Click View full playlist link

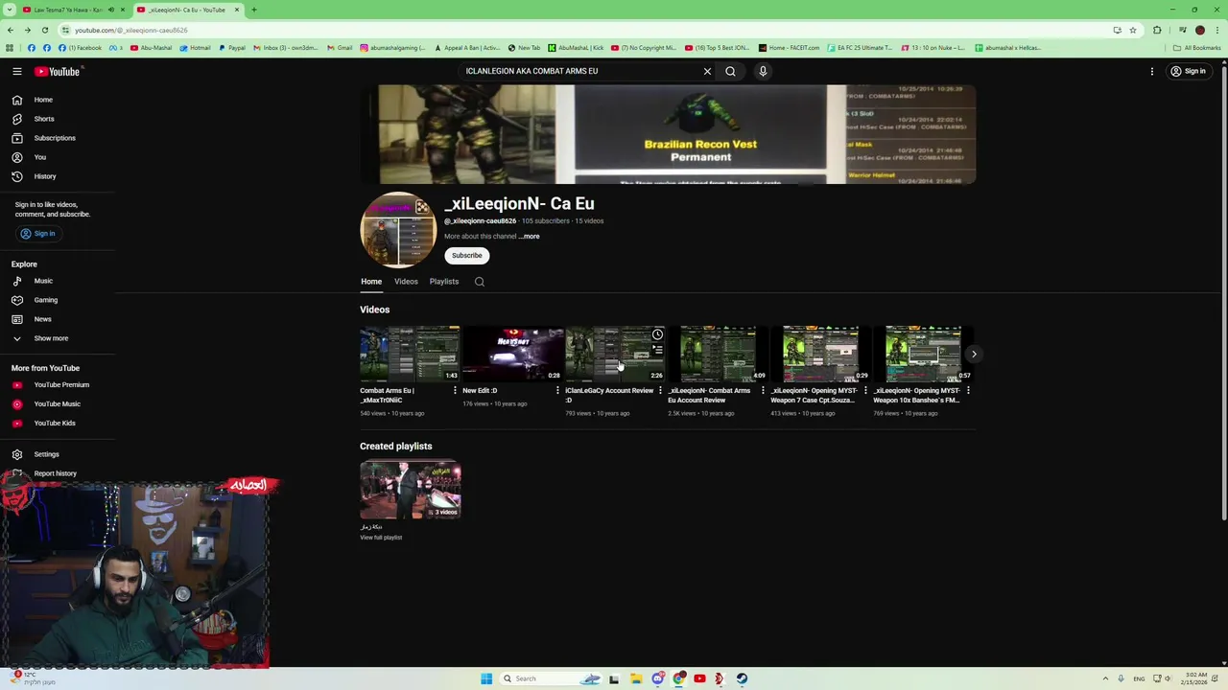pos(381,538)
